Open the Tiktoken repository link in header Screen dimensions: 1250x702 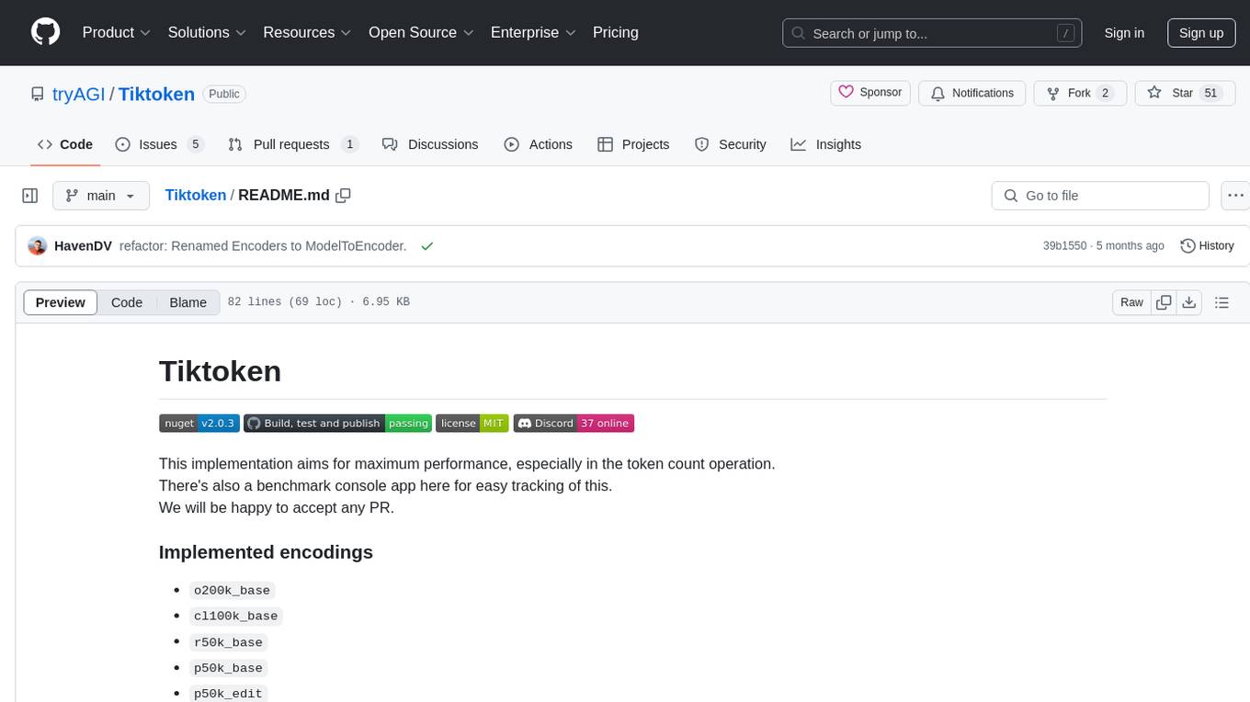pyautogui.click(x=156, y=94)
